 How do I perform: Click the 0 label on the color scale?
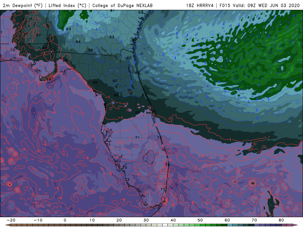pyautogui.click(x=65, y=220)
